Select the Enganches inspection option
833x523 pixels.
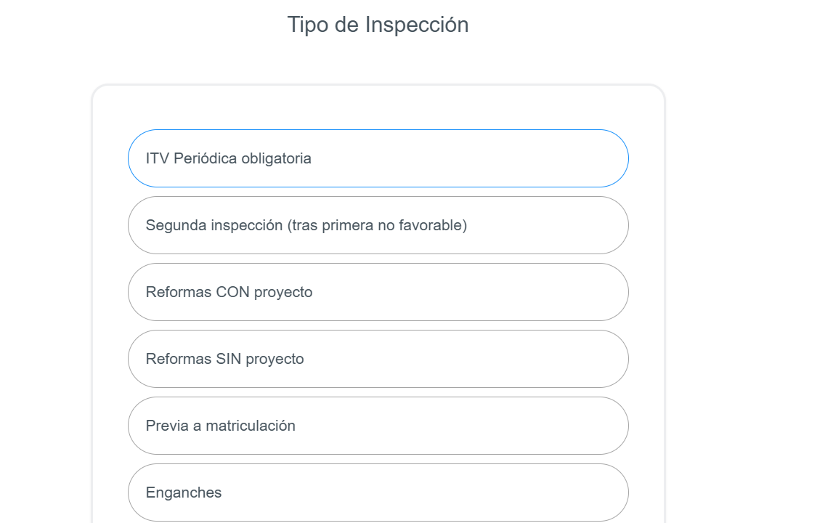[x=378, y=492]
